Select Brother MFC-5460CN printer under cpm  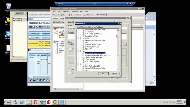[x=92, y=62]
